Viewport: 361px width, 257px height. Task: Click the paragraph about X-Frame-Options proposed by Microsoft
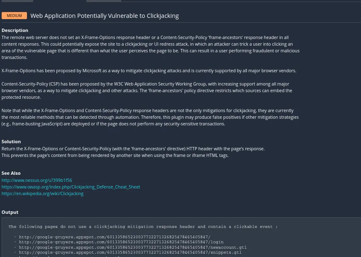[149, 71]
